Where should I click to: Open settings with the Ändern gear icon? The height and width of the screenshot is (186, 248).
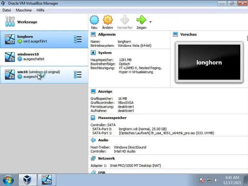coord(108,20)
